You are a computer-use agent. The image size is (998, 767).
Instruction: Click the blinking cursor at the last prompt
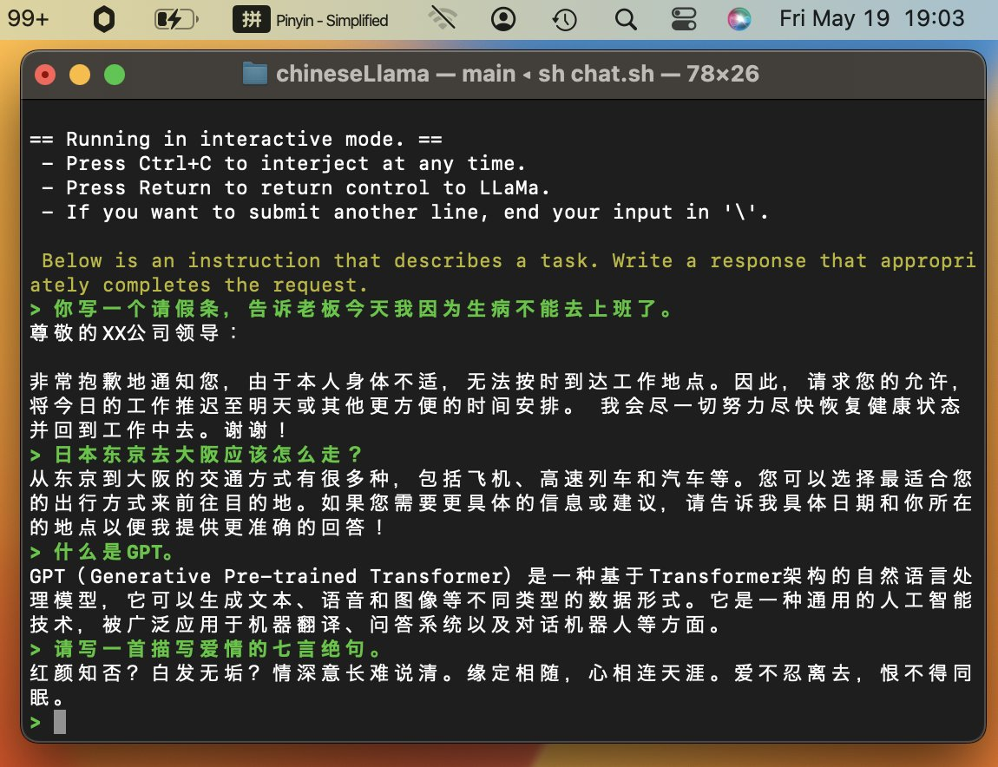click(59, 722)
